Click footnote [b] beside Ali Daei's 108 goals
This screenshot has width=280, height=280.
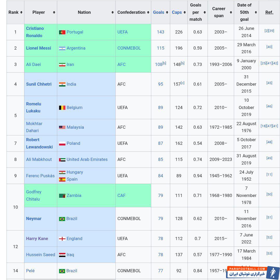coord(164,63)
